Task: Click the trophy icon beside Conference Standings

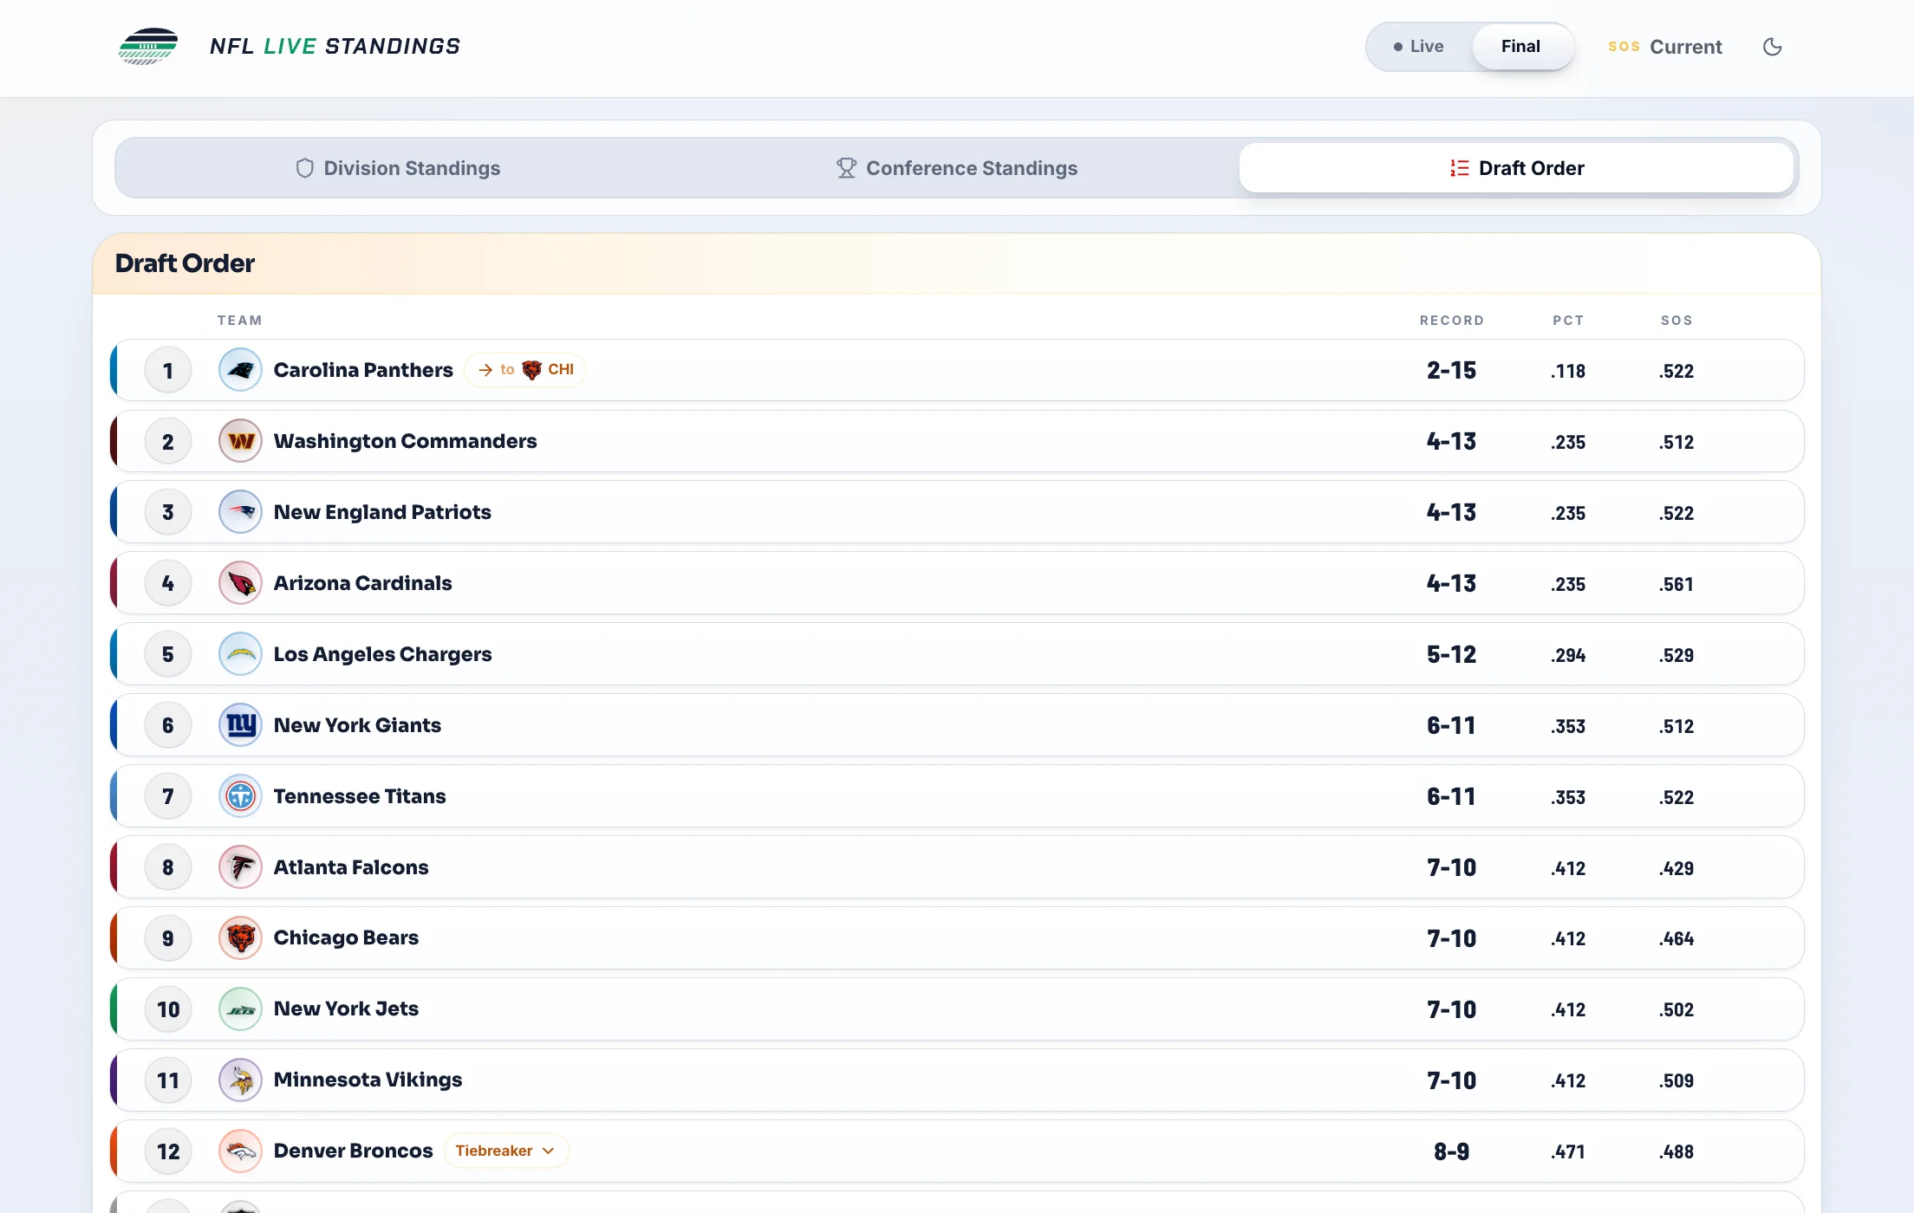Action: [846, 168]
